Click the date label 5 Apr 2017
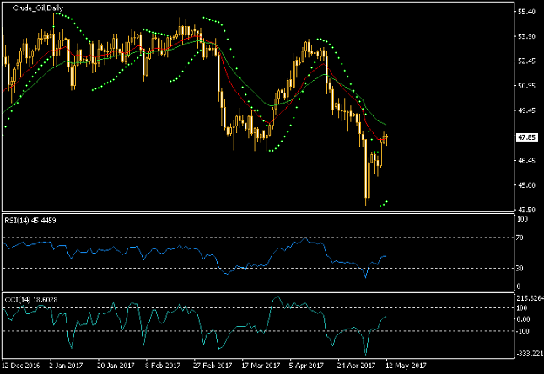The width and height of the screenshot is (544, 374). 306,366
